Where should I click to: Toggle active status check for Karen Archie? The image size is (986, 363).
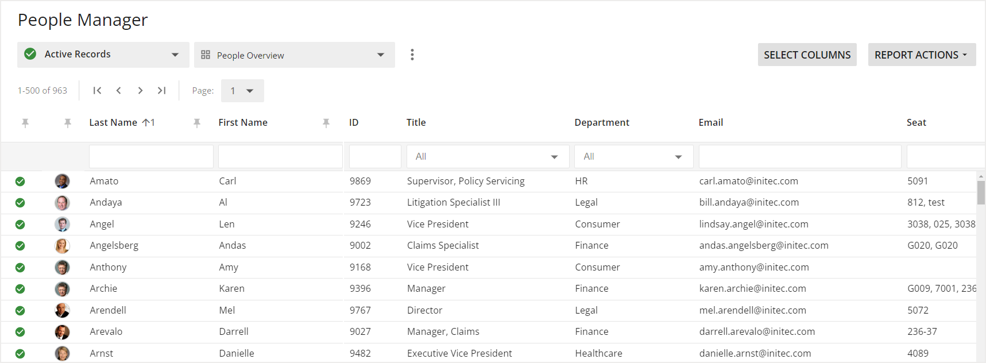[20, 289]
